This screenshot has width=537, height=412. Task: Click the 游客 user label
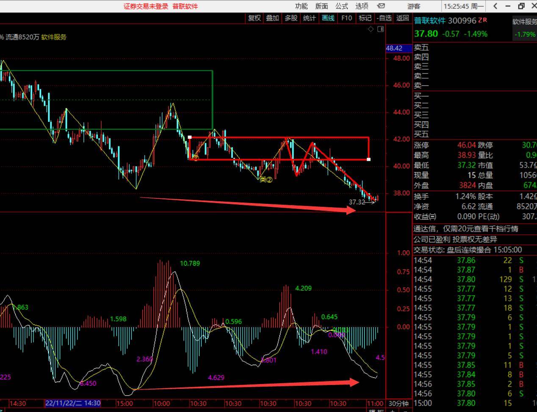[x=414, y=6]
